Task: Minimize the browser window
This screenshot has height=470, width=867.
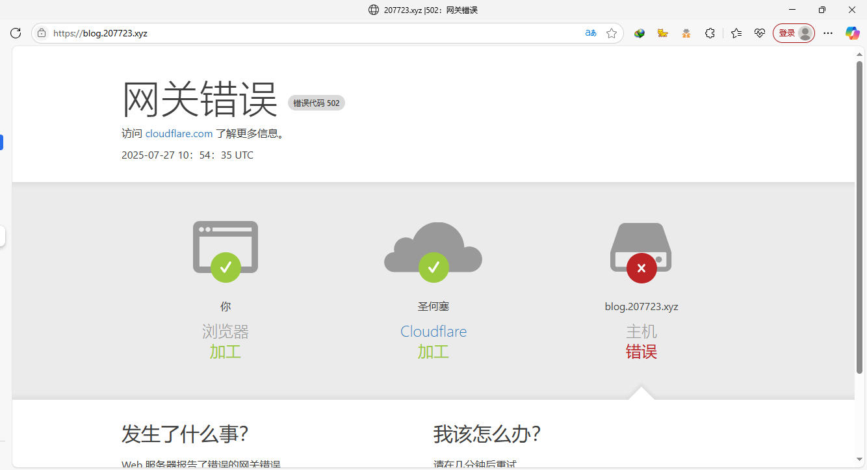Action: [x=792, y=10]
